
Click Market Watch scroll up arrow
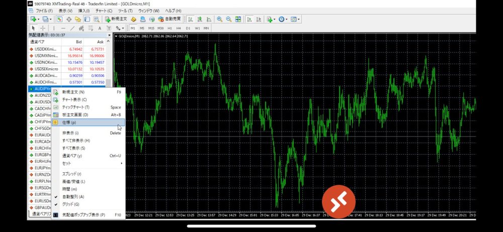click(x=109, y=41)
